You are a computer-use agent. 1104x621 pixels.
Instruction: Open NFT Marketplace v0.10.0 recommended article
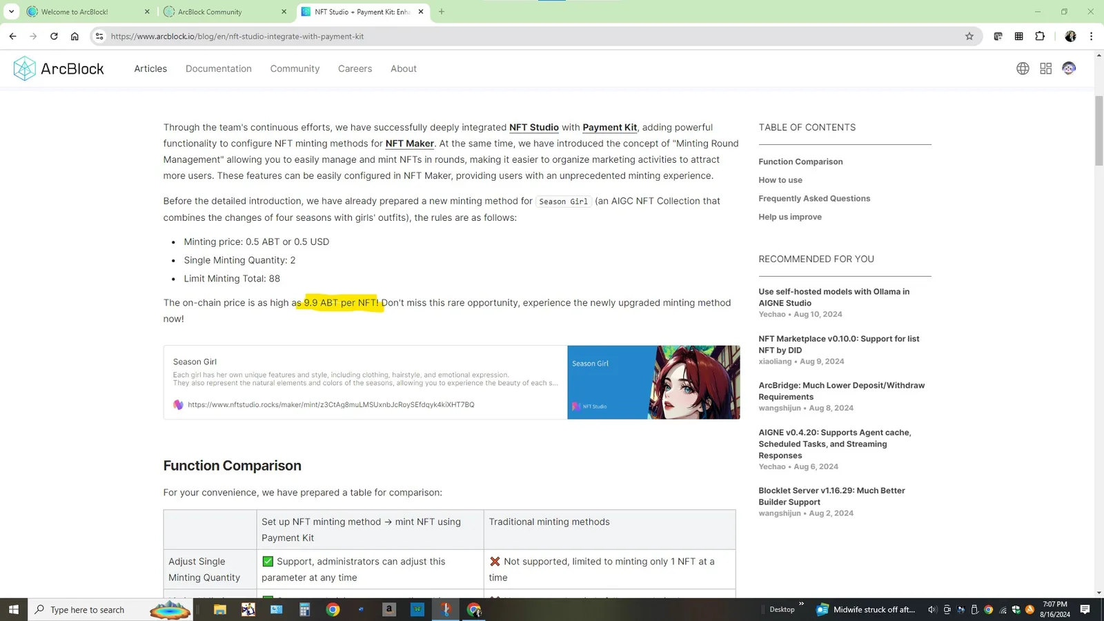point(839,344)
